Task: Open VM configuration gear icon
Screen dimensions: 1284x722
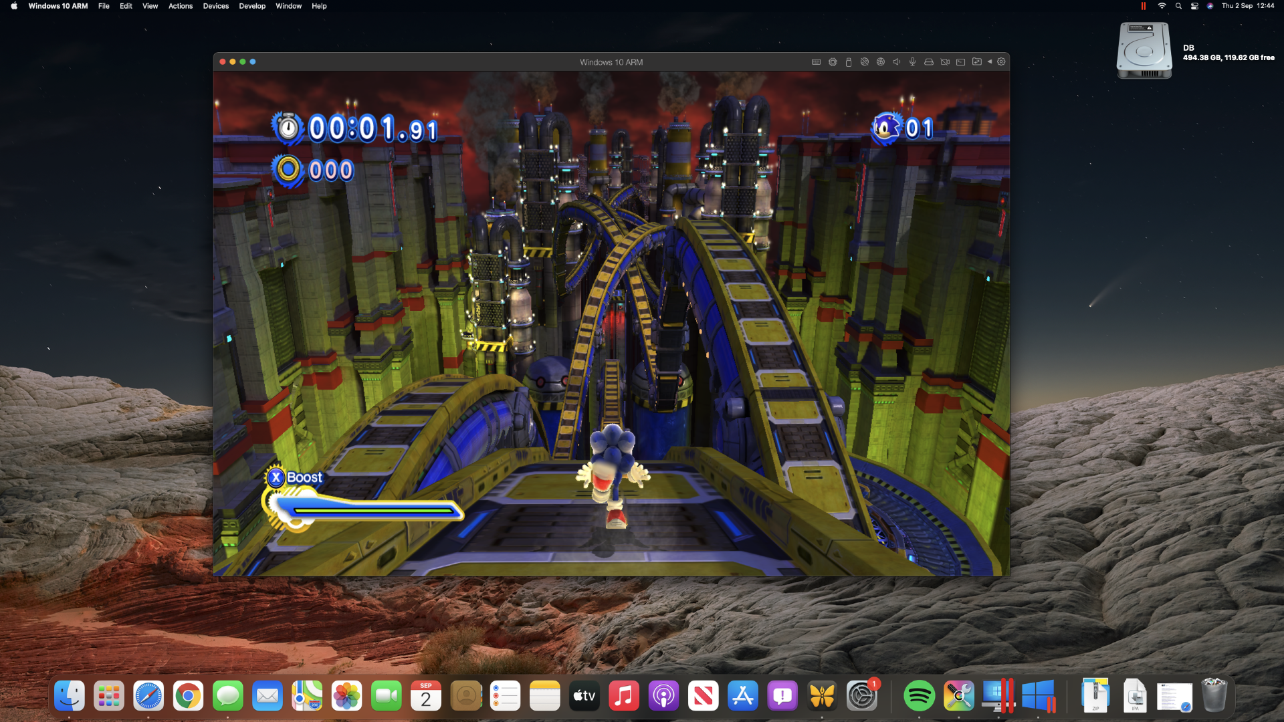Action: pyautogui.click(x=1001, y=62)
